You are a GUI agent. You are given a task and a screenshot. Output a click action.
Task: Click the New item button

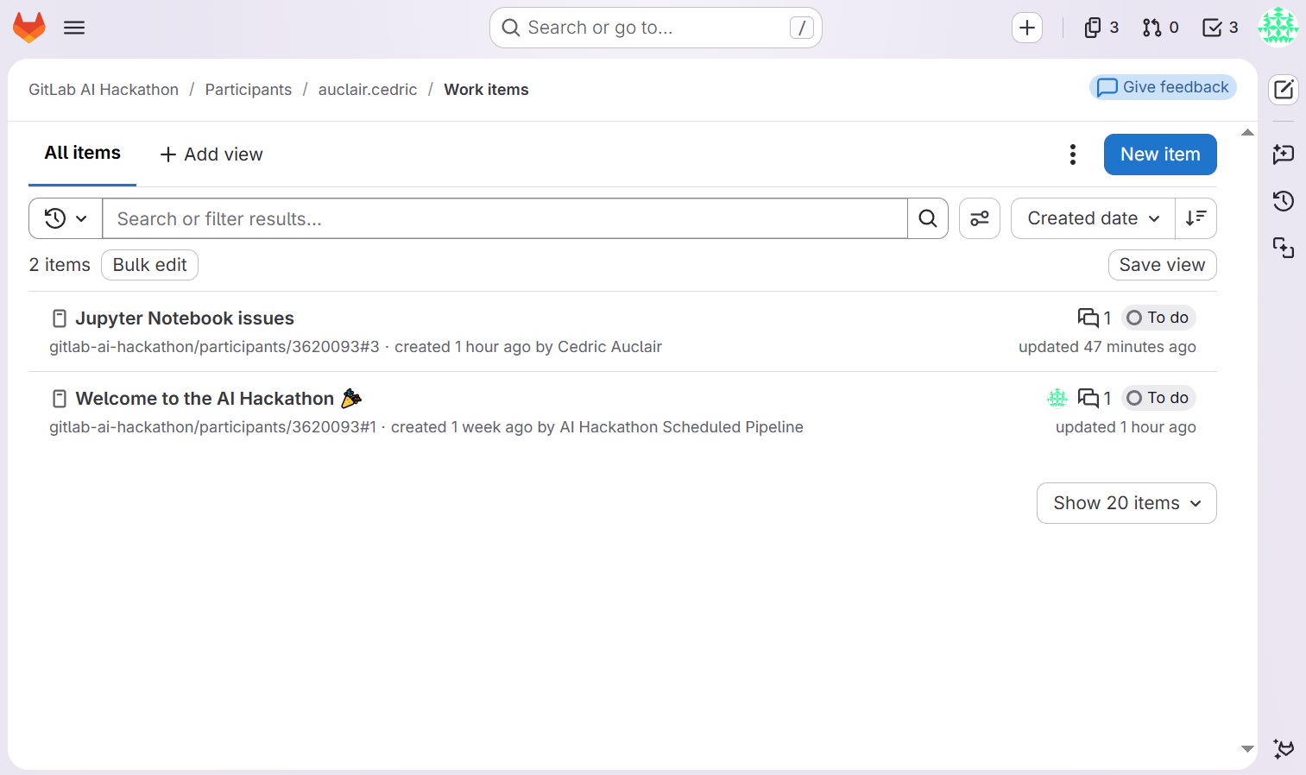coord(1160,154)
